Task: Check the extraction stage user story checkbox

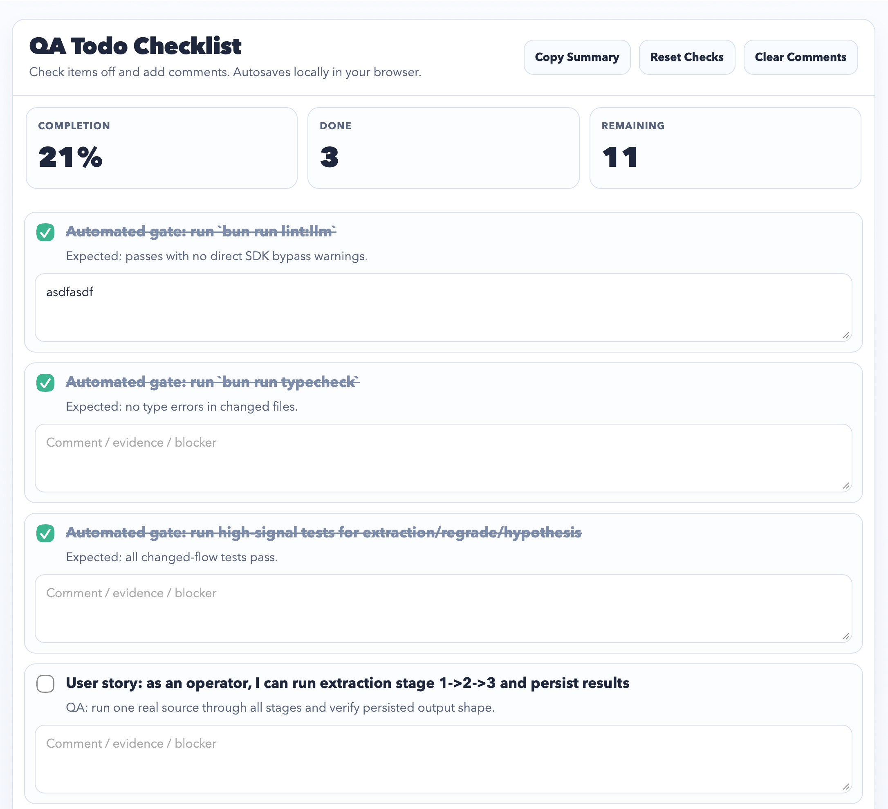Action: [45, 684]
